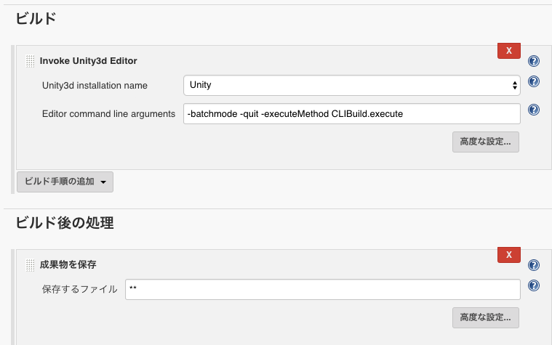Remove the 成果物を保存 post-build action
Image resolution: width=552 pixels, height=345 pixels.
click(508, 255)
